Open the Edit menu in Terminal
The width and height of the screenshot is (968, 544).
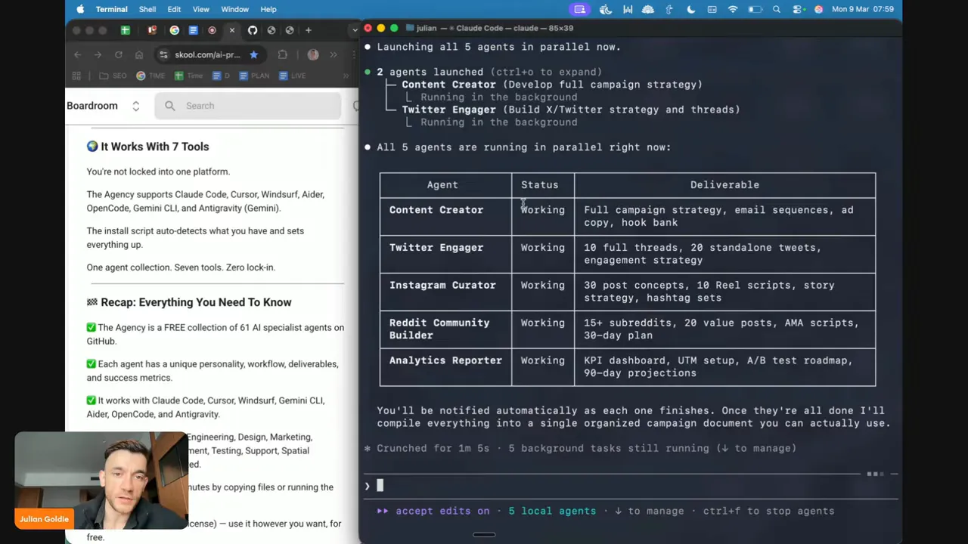[174, 9]
